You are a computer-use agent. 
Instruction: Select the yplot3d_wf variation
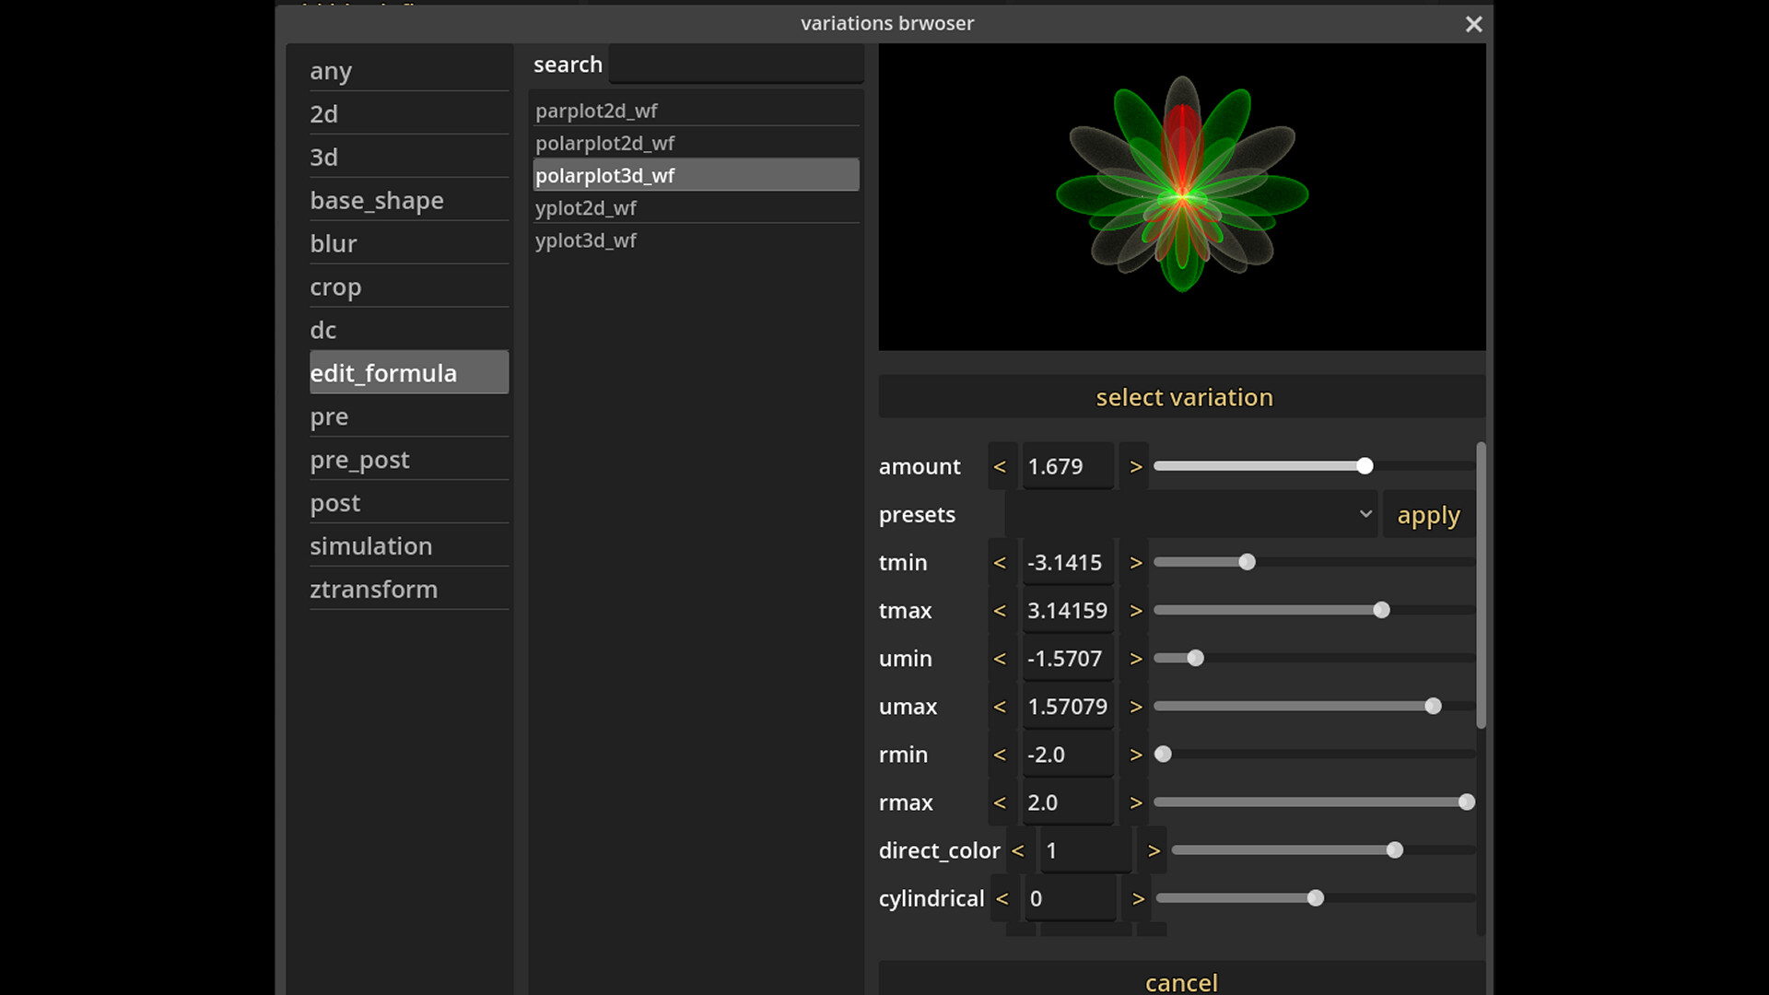pyautogui.click(x=585, y=240)
